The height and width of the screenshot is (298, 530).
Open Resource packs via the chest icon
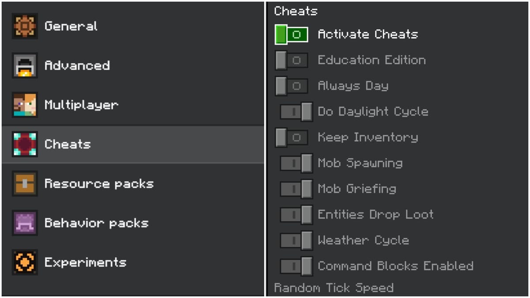[24, 184]
